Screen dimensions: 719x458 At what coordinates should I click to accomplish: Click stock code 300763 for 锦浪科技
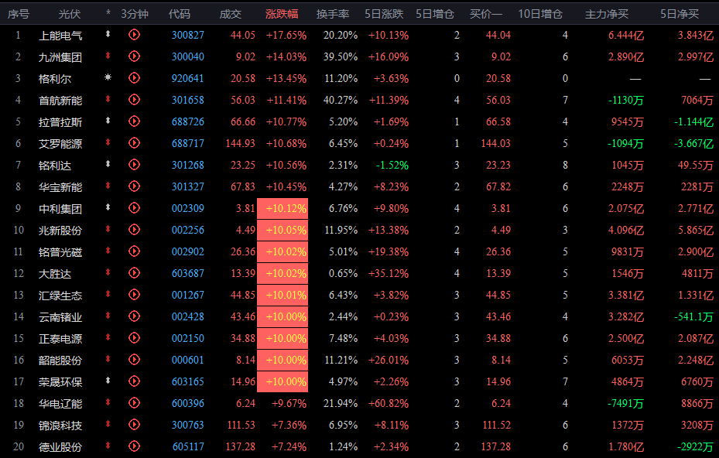coord(188,425)
